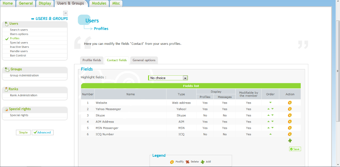Move MSN Messenger down in order
340x167 pixels.
coord(272,128)
